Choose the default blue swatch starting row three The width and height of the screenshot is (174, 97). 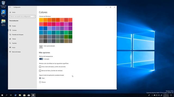pos(41,28)
